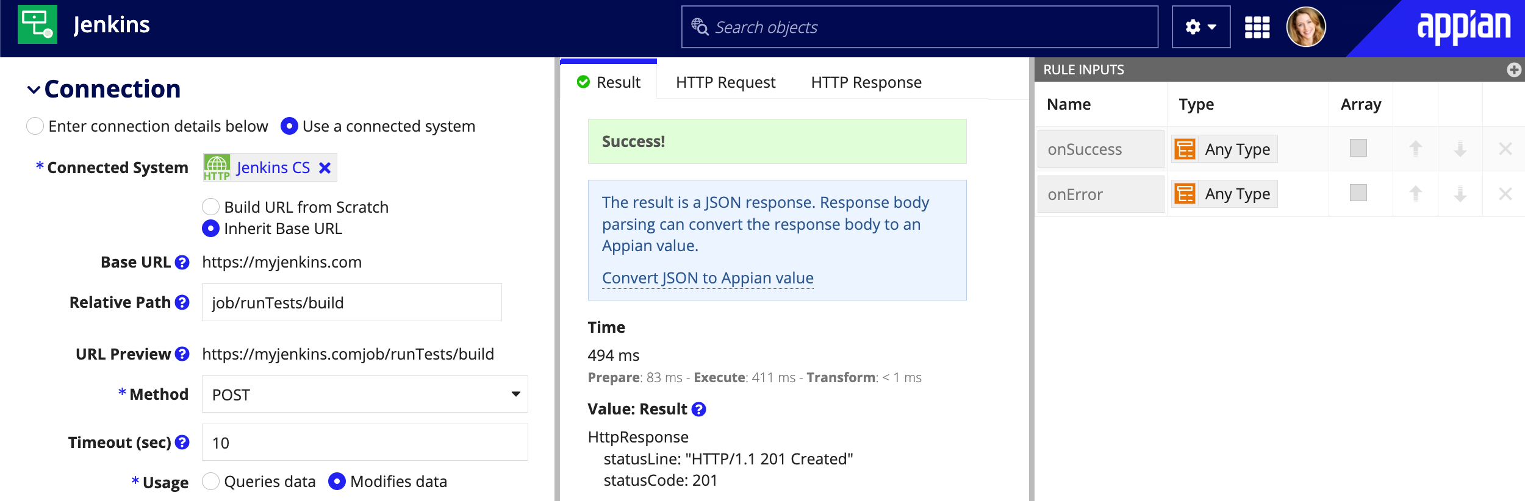Switch to the HTTP Response tab

tap(866, 82)
